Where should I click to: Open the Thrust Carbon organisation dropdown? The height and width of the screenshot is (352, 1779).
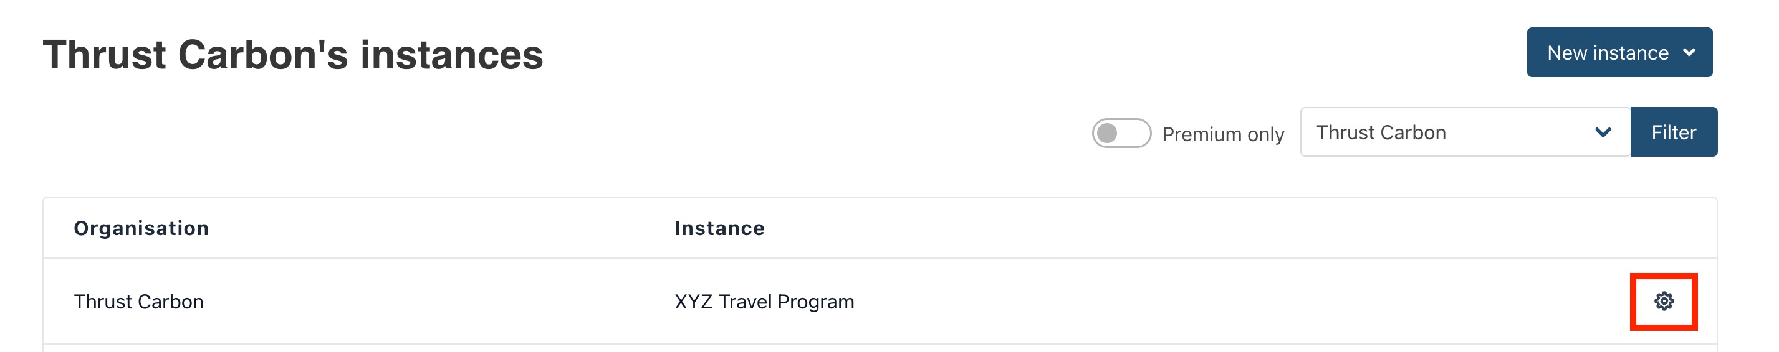click(x=1464, y=132)
